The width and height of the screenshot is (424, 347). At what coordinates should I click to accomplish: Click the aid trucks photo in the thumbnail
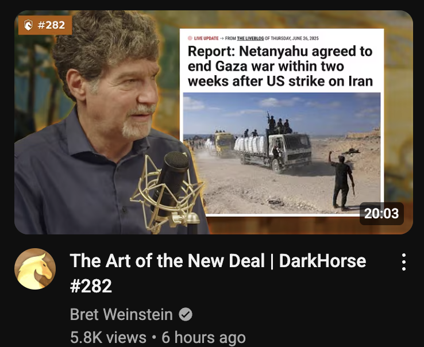point(282,153)
